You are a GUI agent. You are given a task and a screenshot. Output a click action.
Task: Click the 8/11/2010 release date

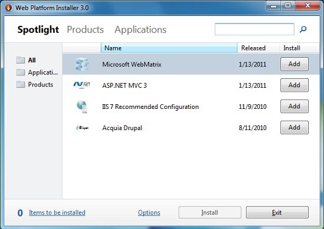click(253, 128)
